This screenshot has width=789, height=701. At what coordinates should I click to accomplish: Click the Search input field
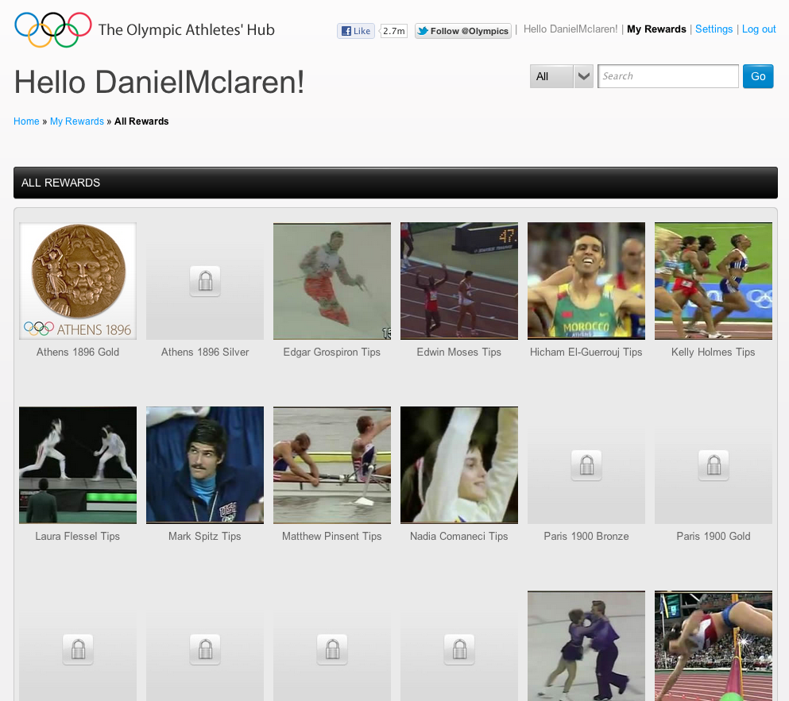[667, 76]
